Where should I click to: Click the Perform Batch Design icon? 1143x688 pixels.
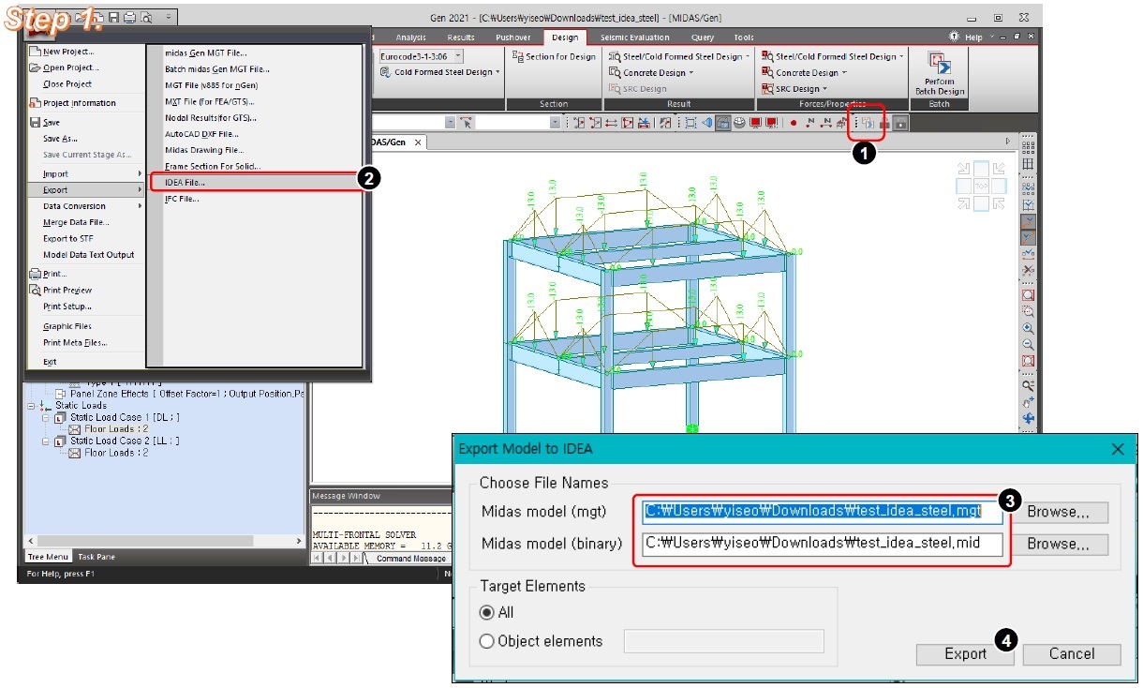tap(939, 63)
